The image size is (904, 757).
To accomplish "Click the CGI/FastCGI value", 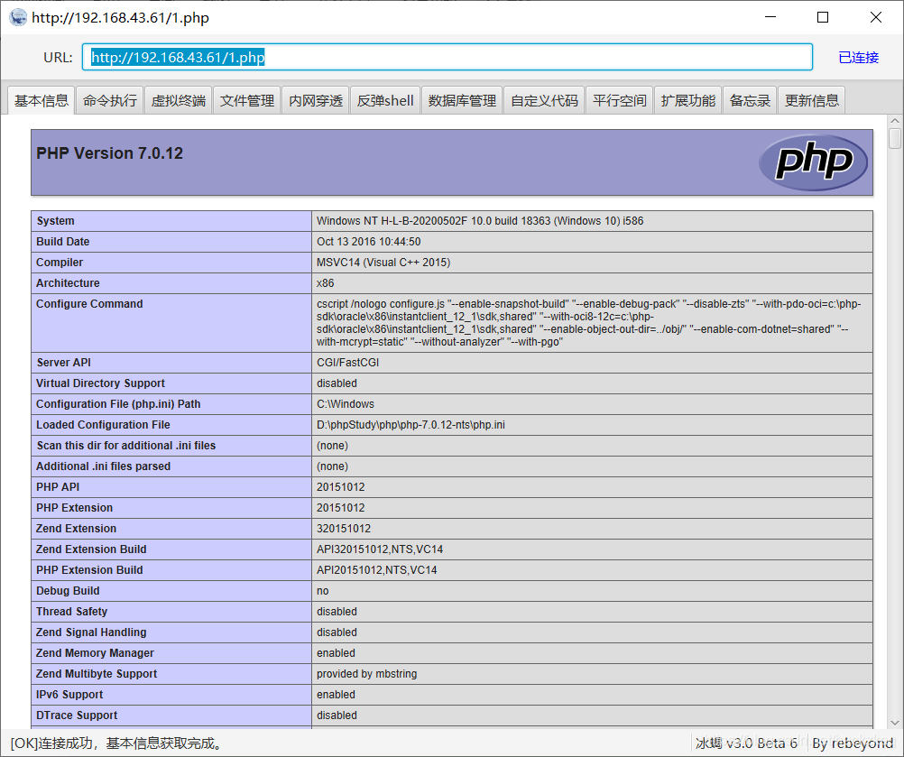I will point(347,363).
